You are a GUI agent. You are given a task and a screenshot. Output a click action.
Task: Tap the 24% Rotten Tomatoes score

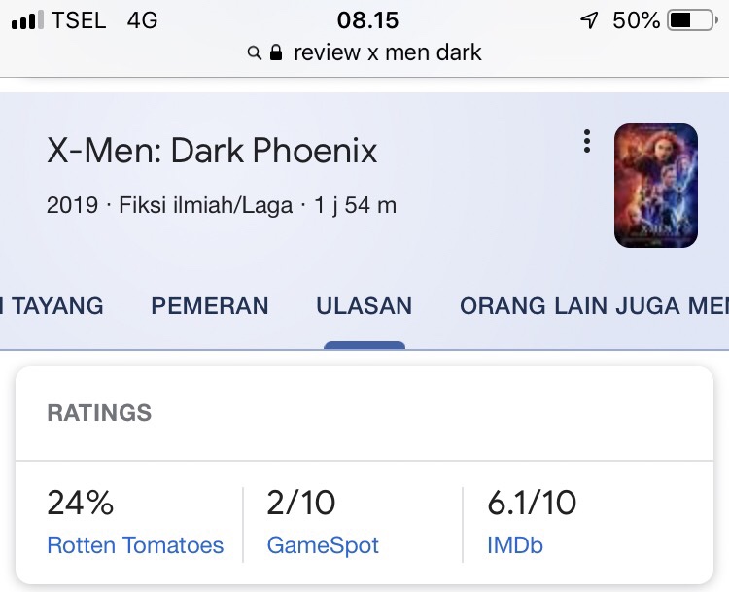point(81,503)
